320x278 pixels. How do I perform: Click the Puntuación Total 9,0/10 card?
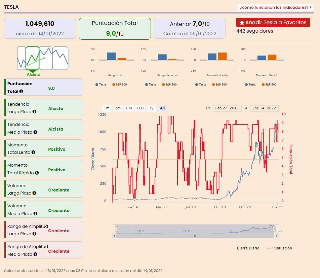click(115, 29)
